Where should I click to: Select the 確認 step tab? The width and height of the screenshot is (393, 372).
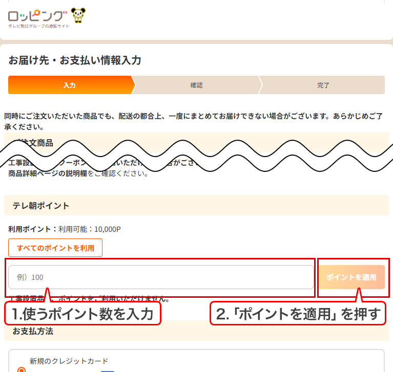(196, 85)
